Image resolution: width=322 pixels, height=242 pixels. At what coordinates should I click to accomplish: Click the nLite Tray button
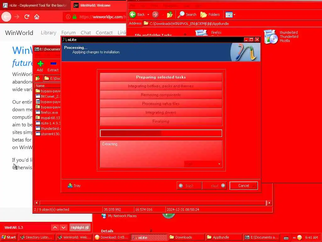click(x=74, y=186)
